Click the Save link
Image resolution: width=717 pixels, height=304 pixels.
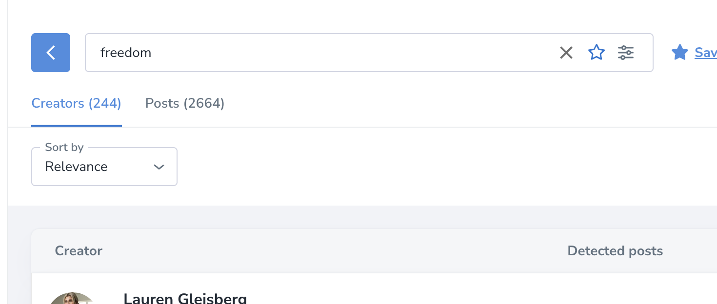pos(705,53)
